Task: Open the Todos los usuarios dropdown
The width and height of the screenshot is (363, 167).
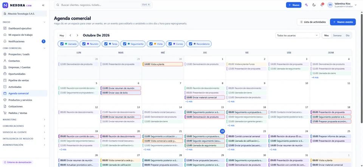Action: click(298, 35)
